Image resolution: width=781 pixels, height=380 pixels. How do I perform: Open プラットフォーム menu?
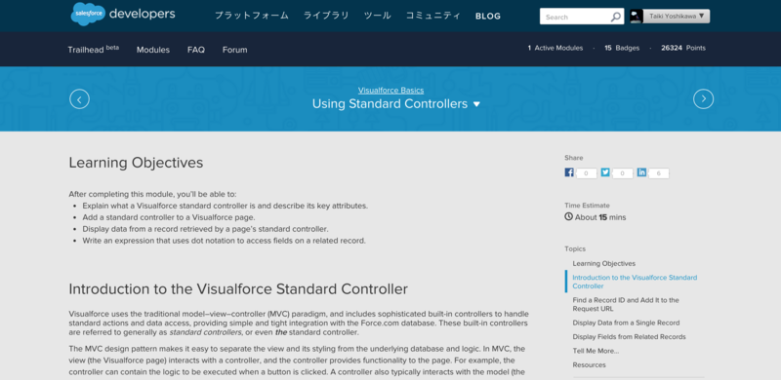click(x=252, y=16)
